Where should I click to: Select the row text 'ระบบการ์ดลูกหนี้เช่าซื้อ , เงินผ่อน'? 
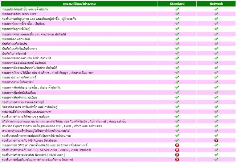tap(23, 23)
